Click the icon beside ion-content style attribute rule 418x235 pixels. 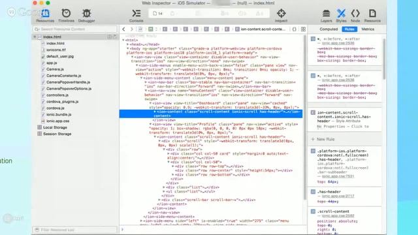click(313, 113)
